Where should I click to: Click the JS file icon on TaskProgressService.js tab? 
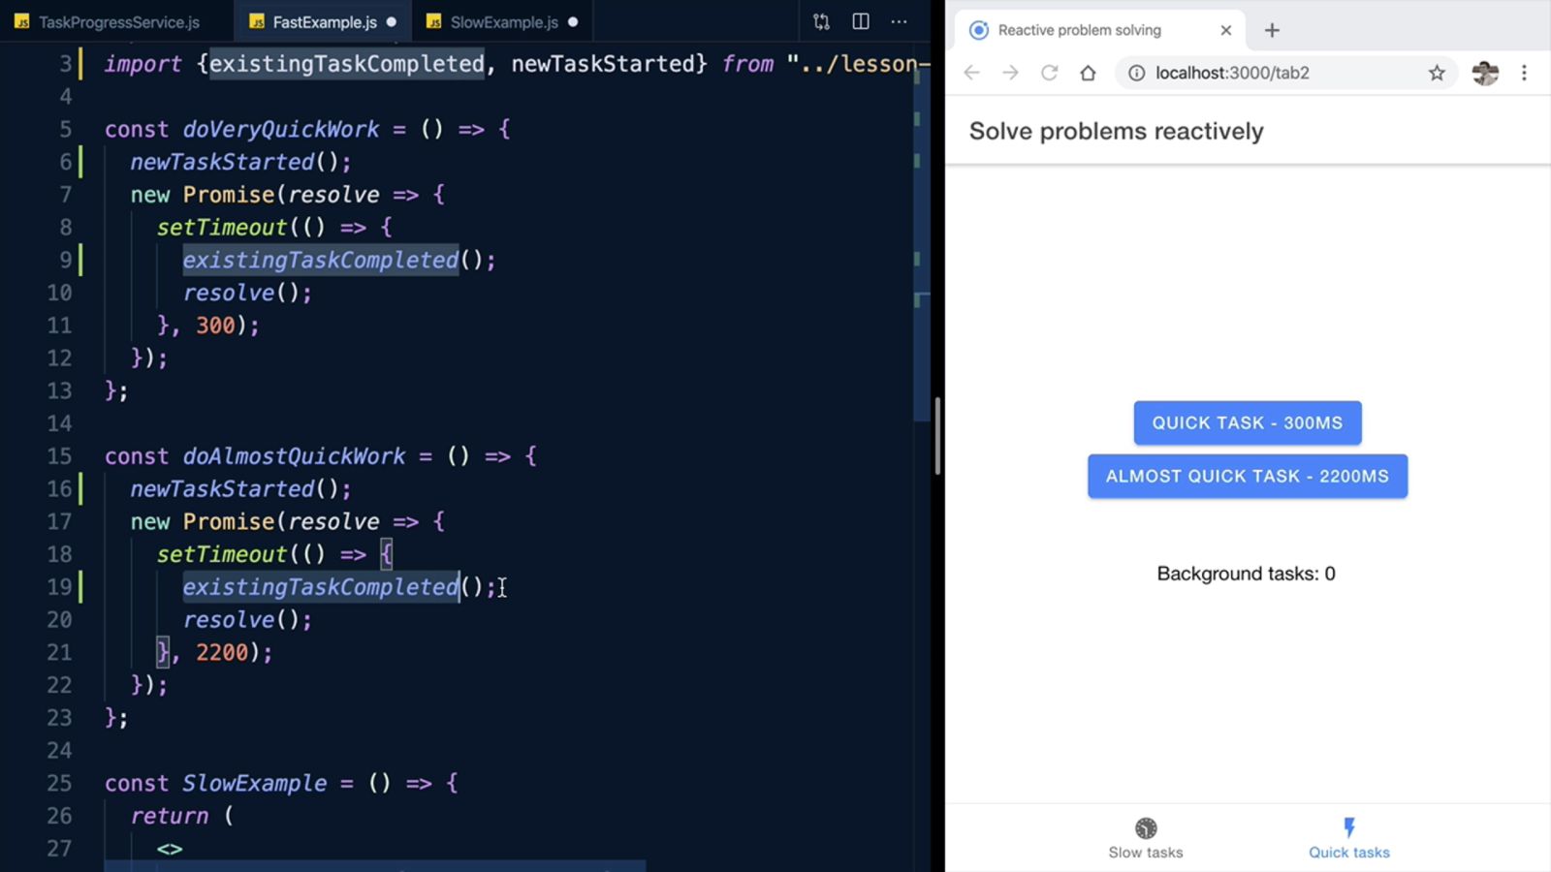coord(22,21)
